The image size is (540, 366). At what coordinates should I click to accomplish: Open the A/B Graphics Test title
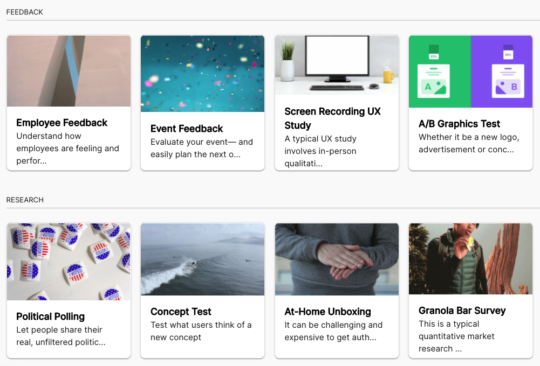[459, 124]
